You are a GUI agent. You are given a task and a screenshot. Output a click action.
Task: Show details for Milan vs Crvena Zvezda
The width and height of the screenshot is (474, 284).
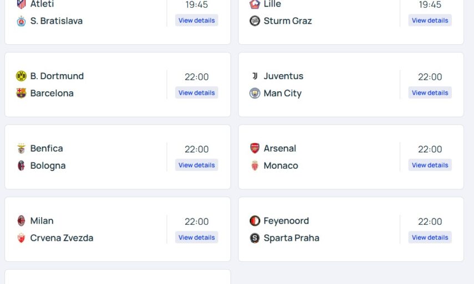(197, 237)
